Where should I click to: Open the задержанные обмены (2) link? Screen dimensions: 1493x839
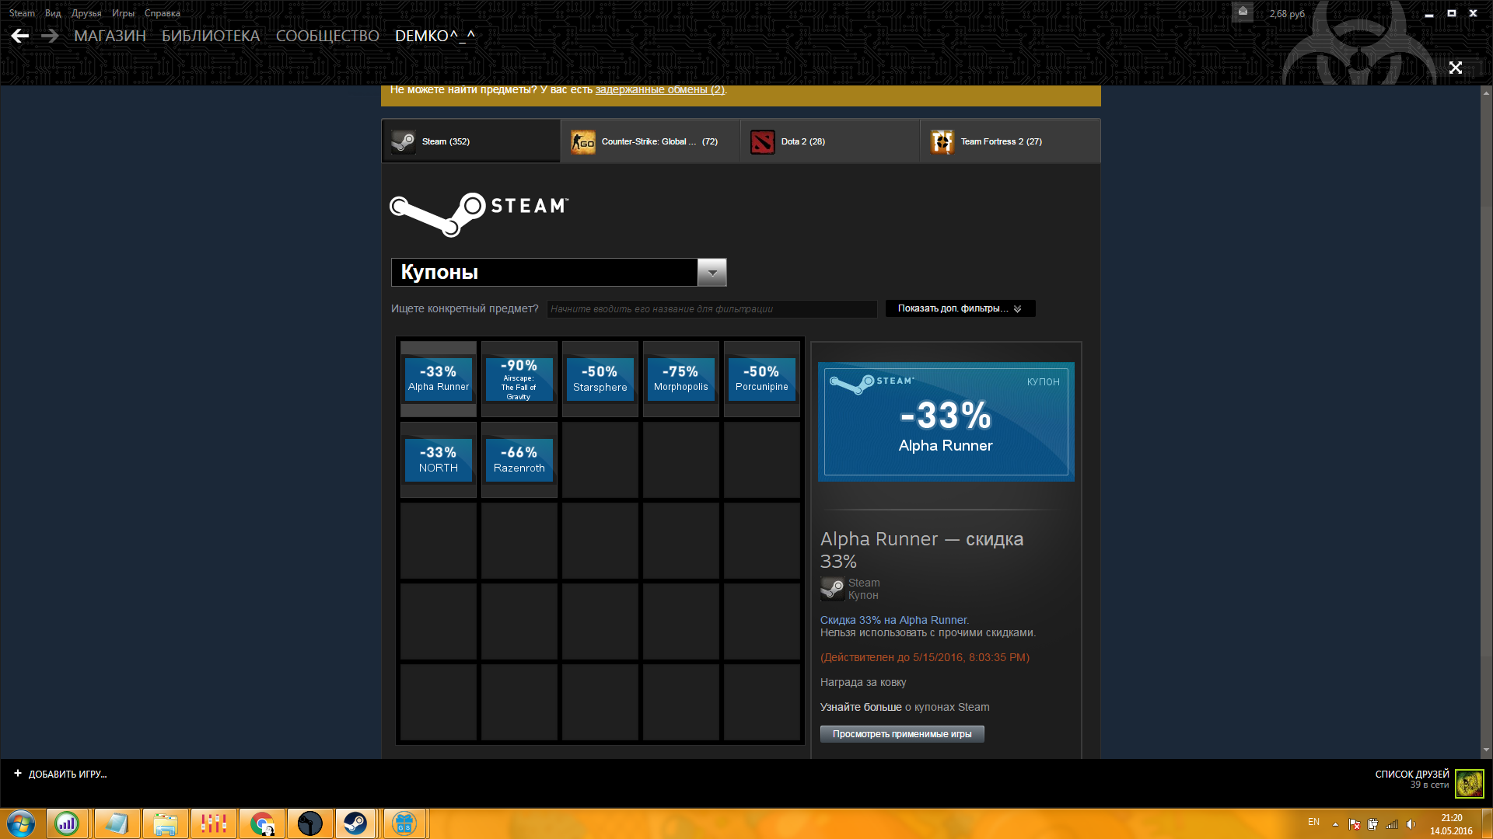coord(660,90)
